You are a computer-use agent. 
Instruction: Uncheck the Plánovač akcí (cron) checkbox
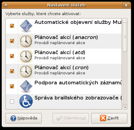[12, 71]
